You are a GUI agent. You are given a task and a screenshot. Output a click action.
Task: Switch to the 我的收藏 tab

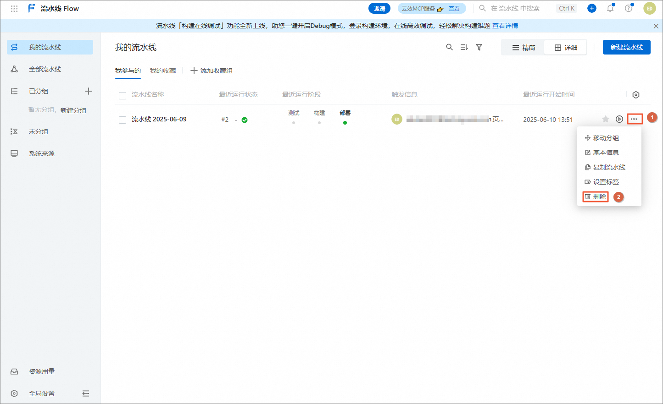click(x=163, y=71)
